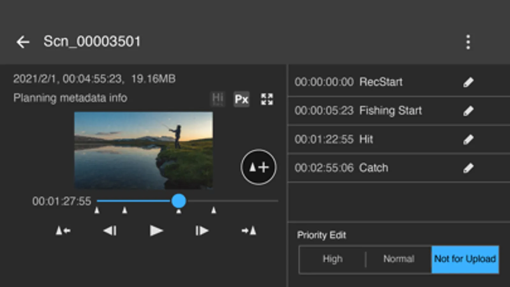Step back one frame

(x=110, y=231)
